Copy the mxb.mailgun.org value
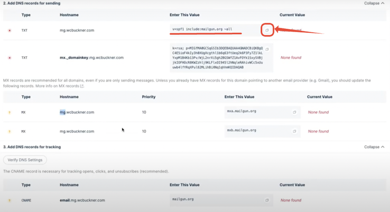Viewport: 390px width, 212px height. (x=294, y=132)
